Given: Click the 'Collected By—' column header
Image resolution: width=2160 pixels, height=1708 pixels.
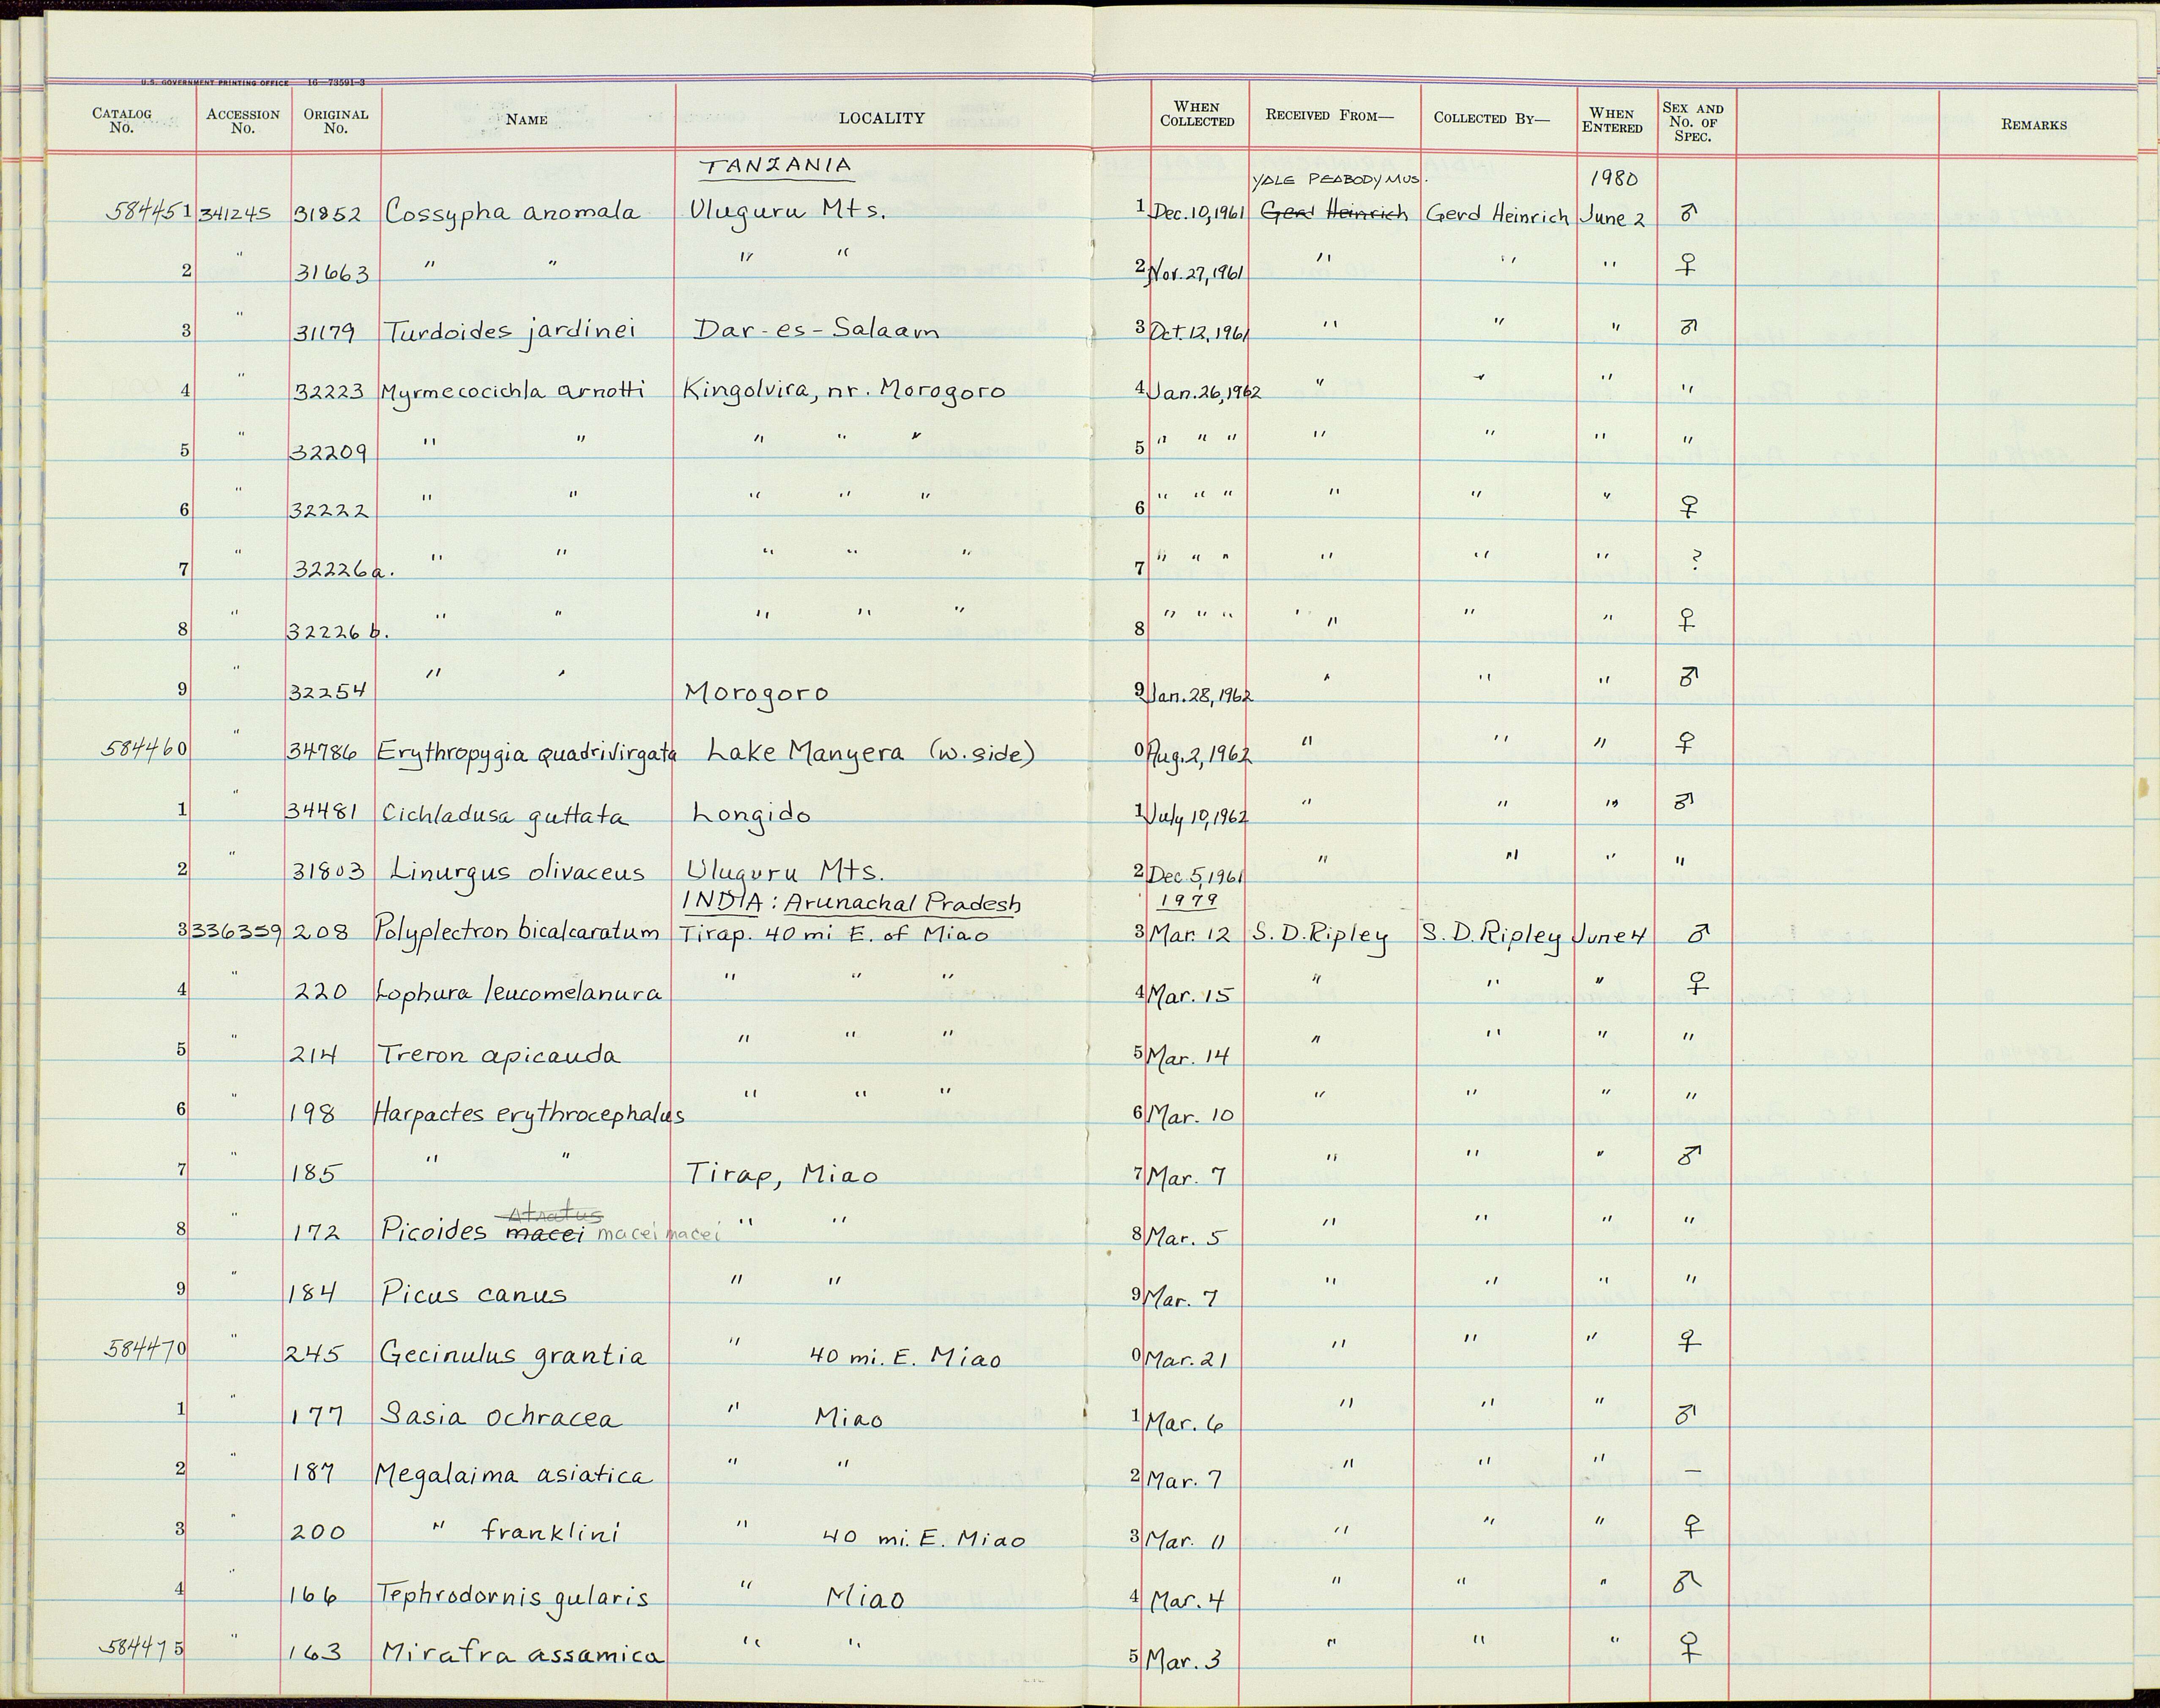Looking at the screenshot, I should pyautogui.click(x=1492, y=118).
